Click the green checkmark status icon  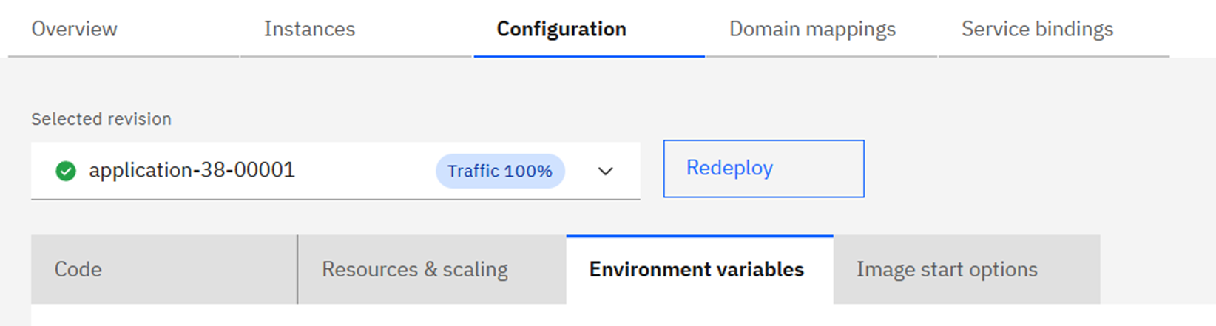[66, 172]
